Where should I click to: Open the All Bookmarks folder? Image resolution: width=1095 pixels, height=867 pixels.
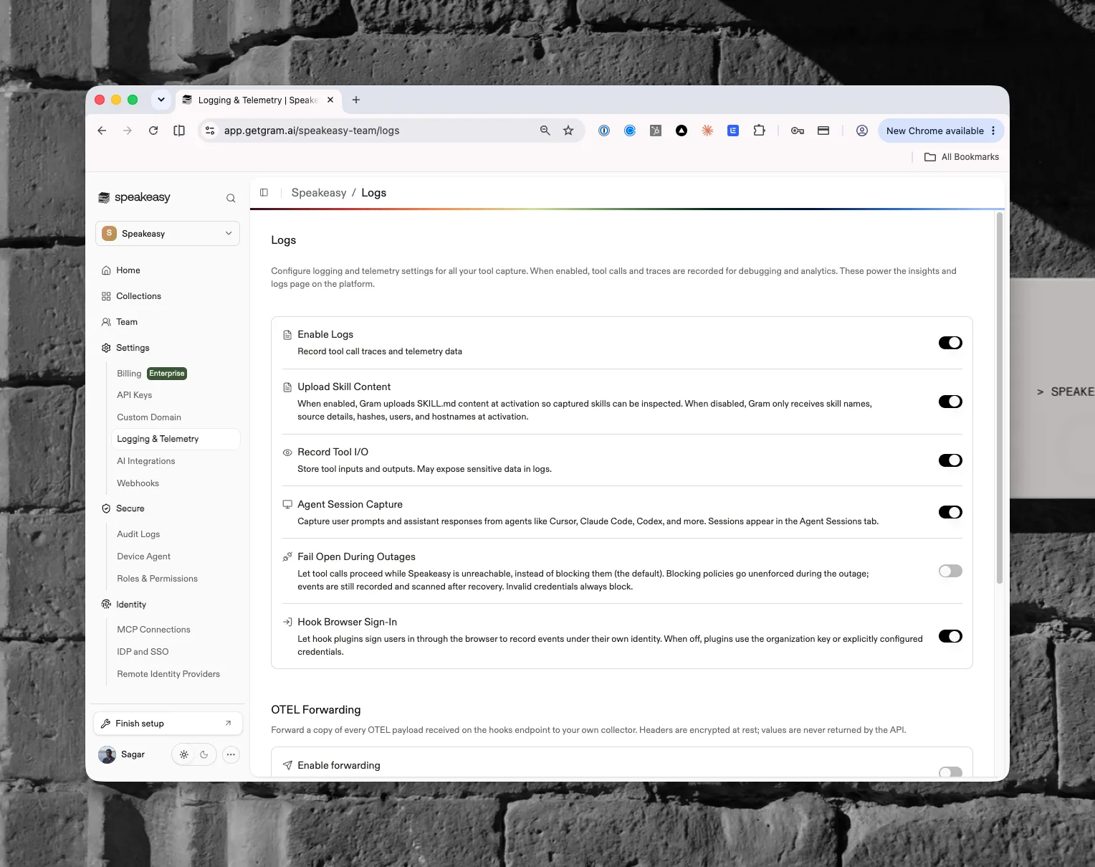point(962,157)
